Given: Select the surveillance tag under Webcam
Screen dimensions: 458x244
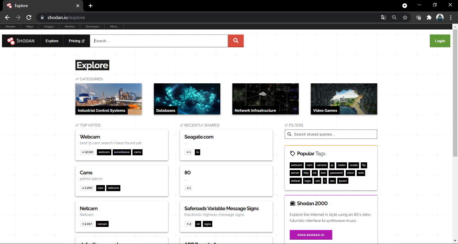Looking at the screenshot, I should click(x=122, y=152).
